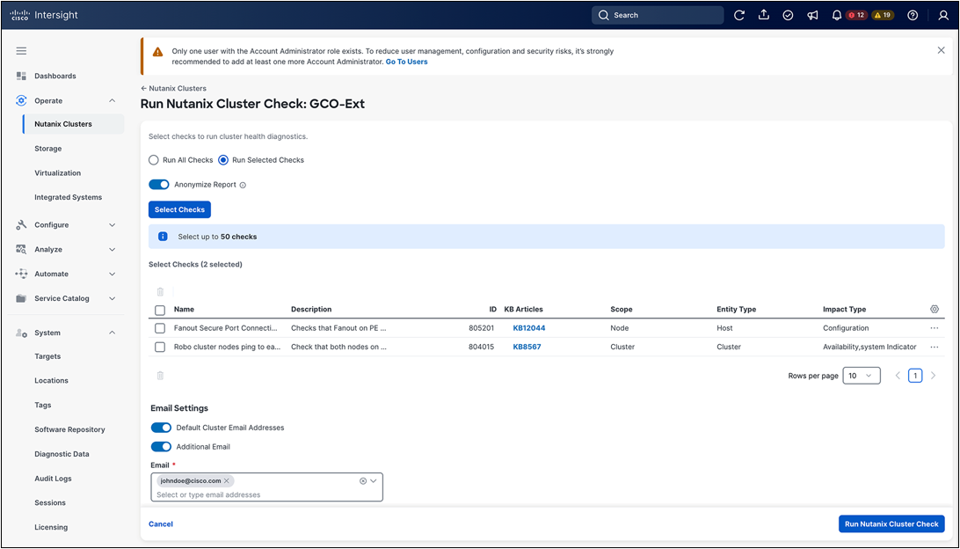Click the Cisco Intersight logo
The image size is (960, 549).
[44, 15]
